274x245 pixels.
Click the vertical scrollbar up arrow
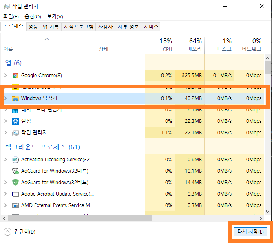[268, 58]
